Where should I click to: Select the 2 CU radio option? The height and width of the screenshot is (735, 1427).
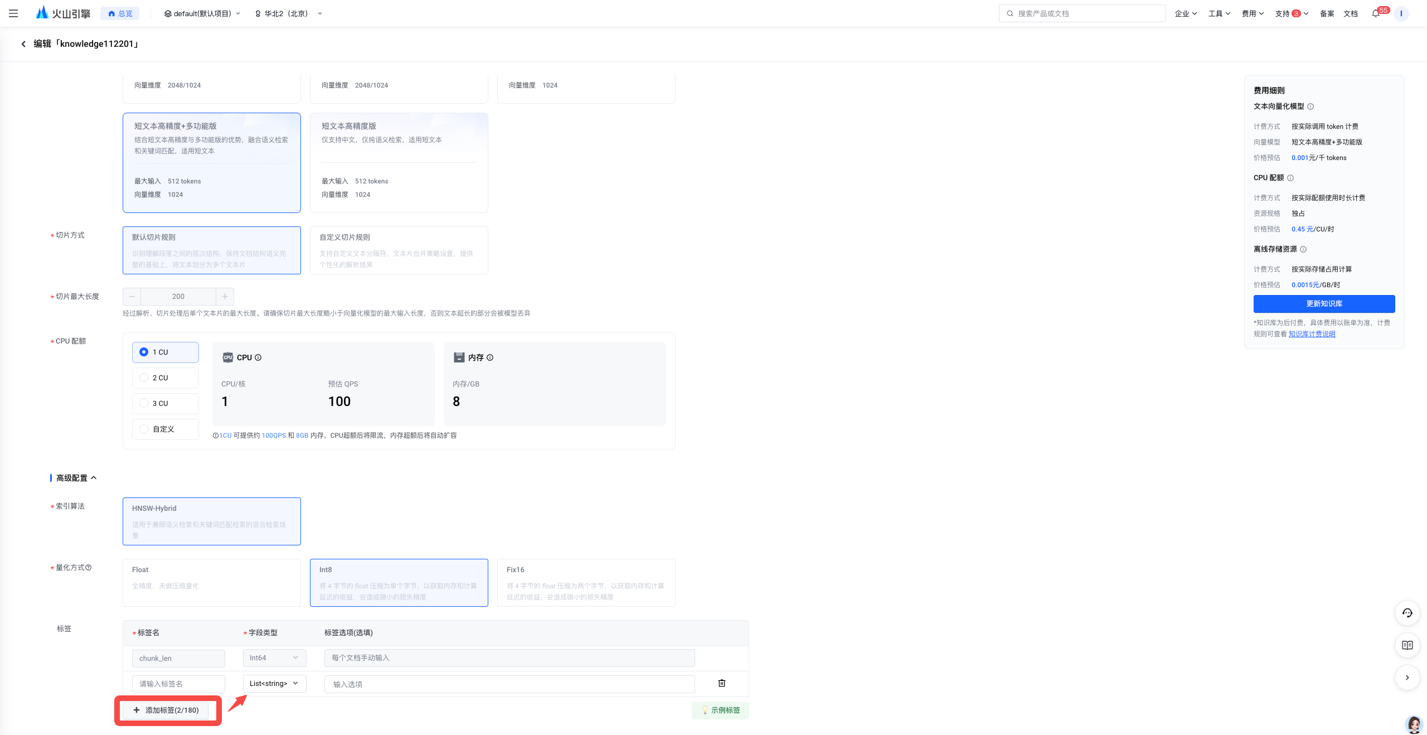click(x=165, y=378)
